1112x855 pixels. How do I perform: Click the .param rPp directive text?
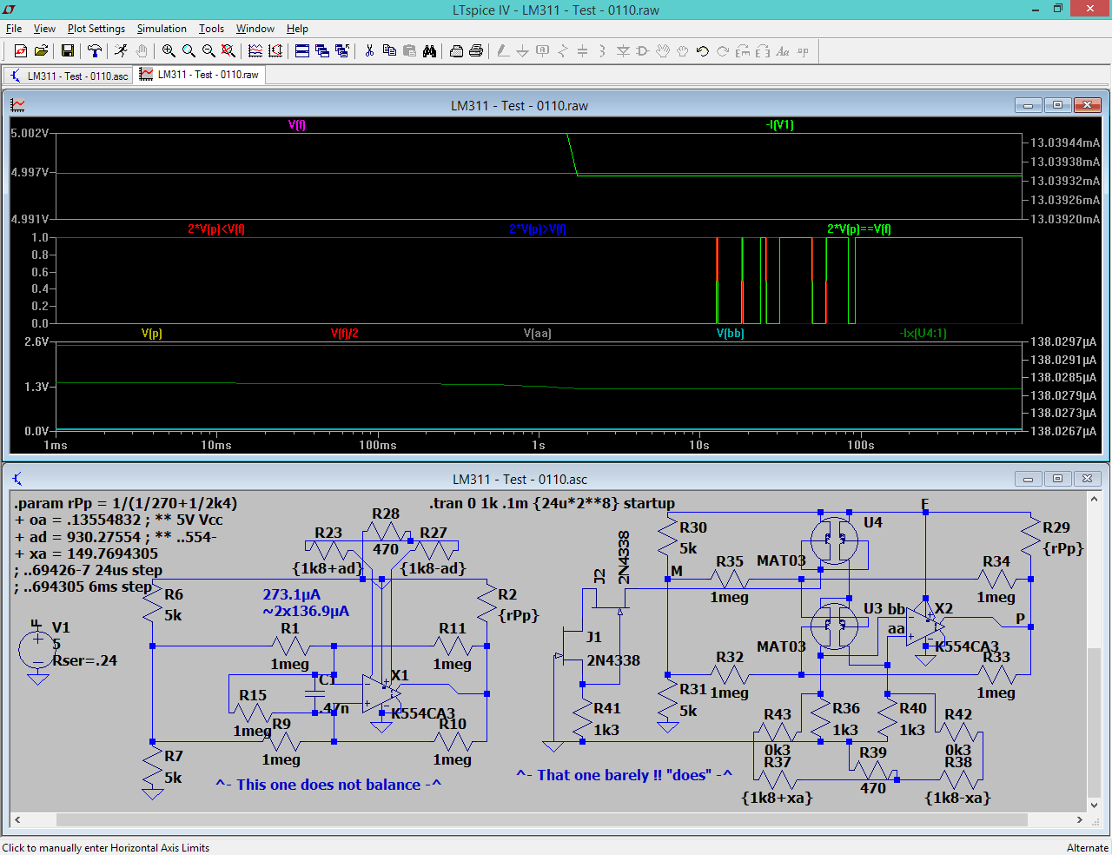126,503
